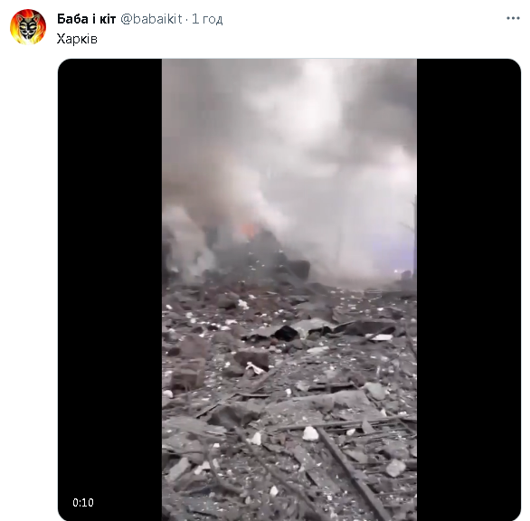The image size is (530, 521).
Task: Open the tweet via the 1 год timestamp
Action: pyautogui.click(x=207, y=19)
